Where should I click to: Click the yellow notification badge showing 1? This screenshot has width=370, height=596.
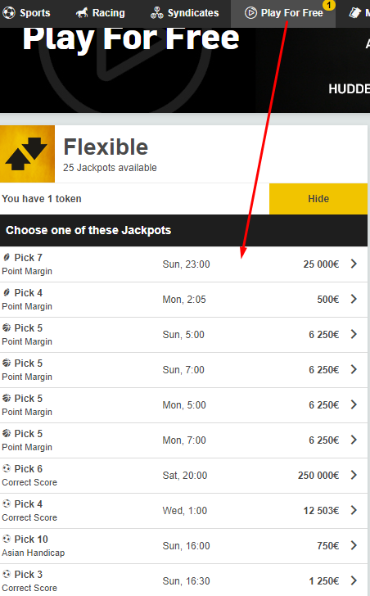coord(328,5)
